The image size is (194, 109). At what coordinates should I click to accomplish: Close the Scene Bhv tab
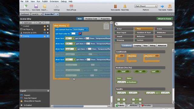[58, 14]
